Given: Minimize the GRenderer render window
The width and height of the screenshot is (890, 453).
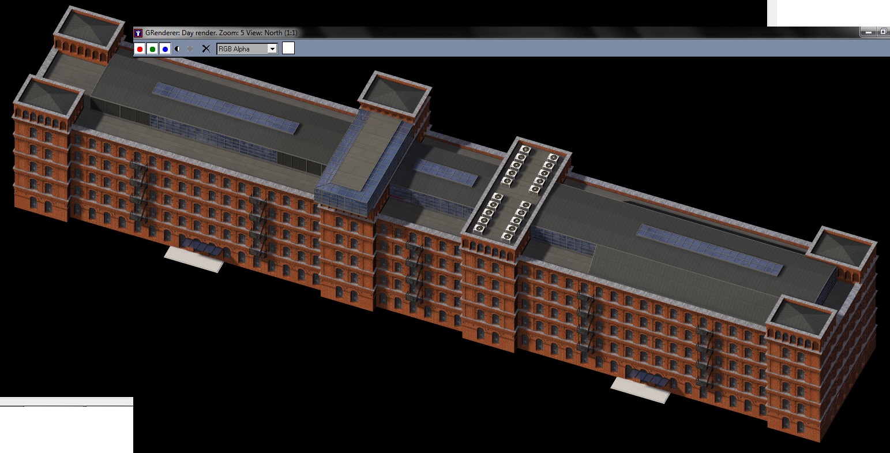Looking at the screenshot, I should pyautogui.click(x=868, y=32).
